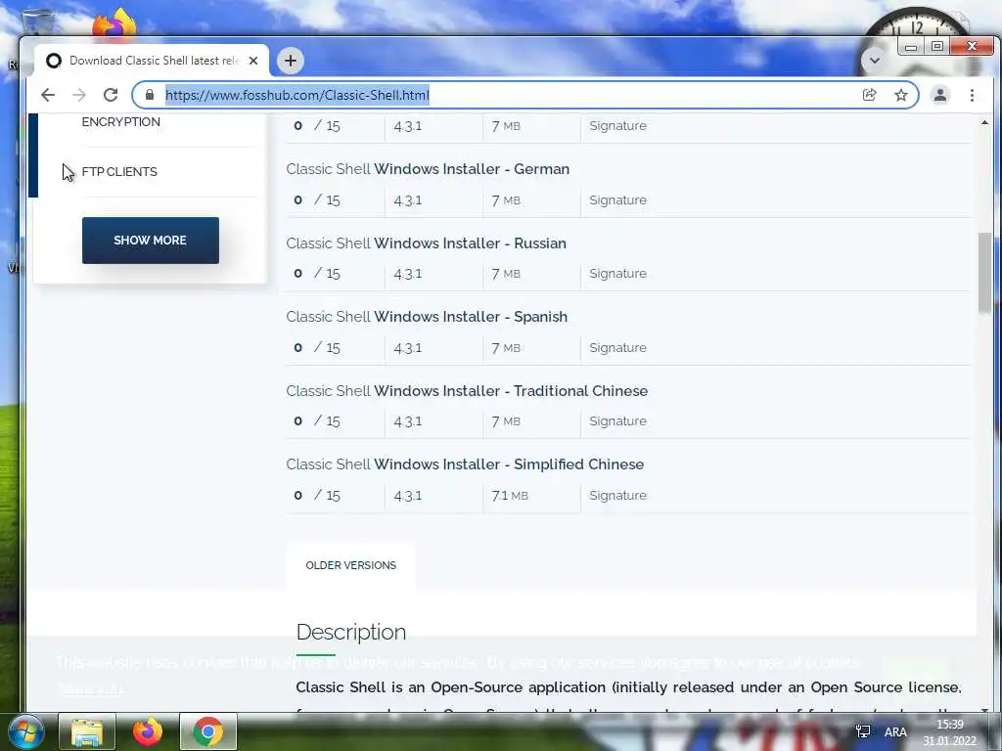
Task: Open Windows Explorer from taskbar
Action: tap(87, 731)
